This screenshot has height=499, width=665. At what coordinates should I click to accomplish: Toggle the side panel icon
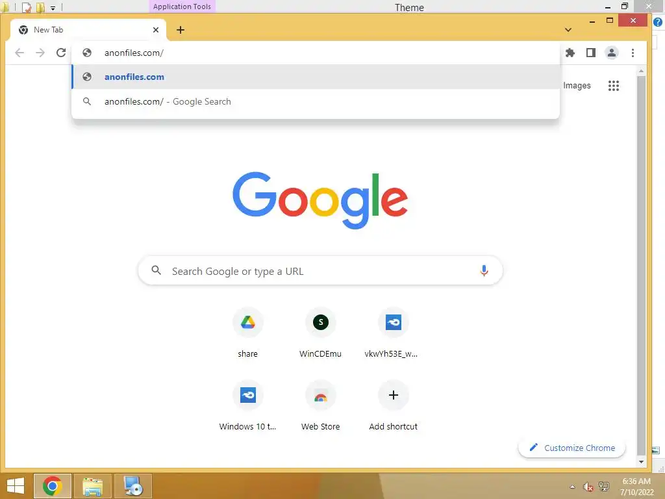coord(591,53)
